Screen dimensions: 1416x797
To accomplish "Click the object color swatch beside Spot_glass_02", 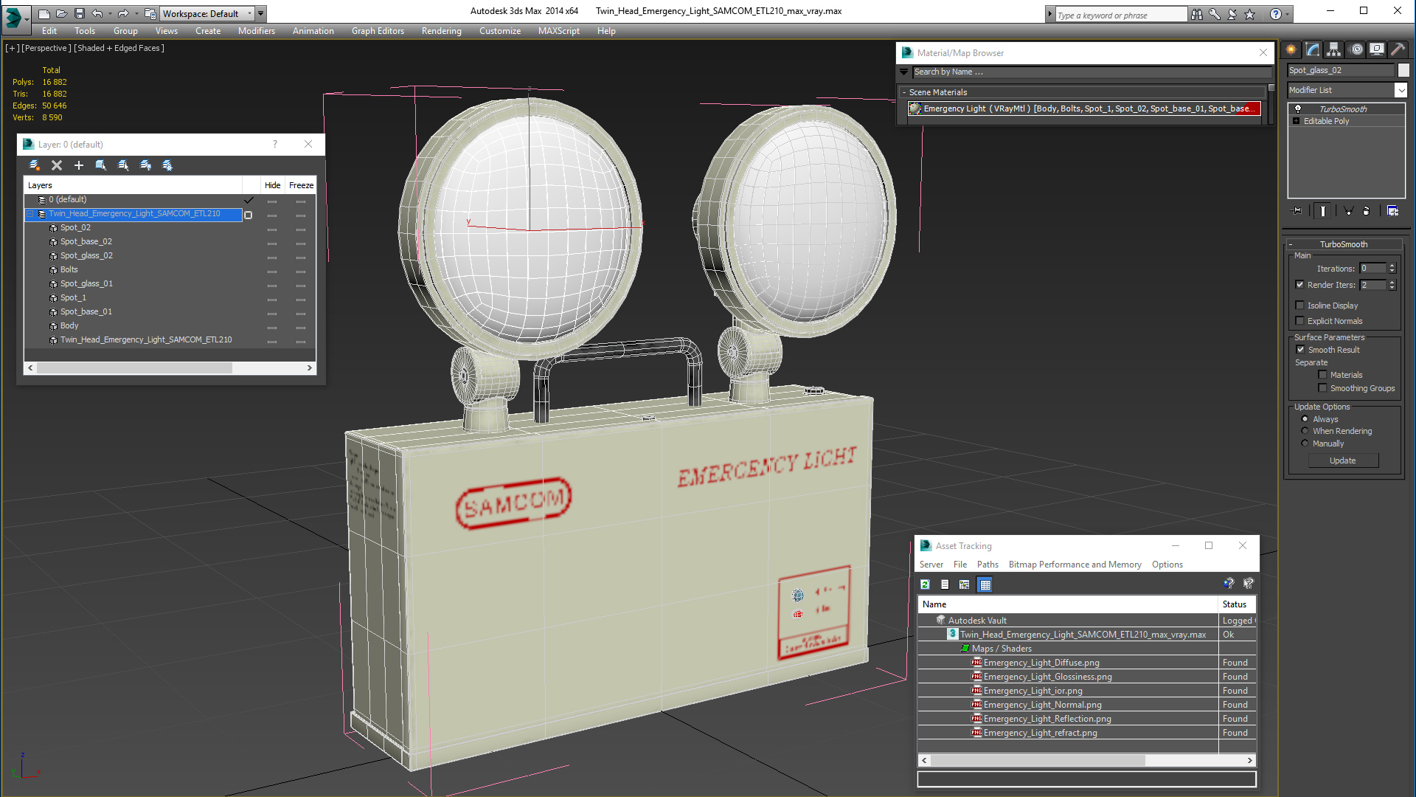I will (1403, 70).
